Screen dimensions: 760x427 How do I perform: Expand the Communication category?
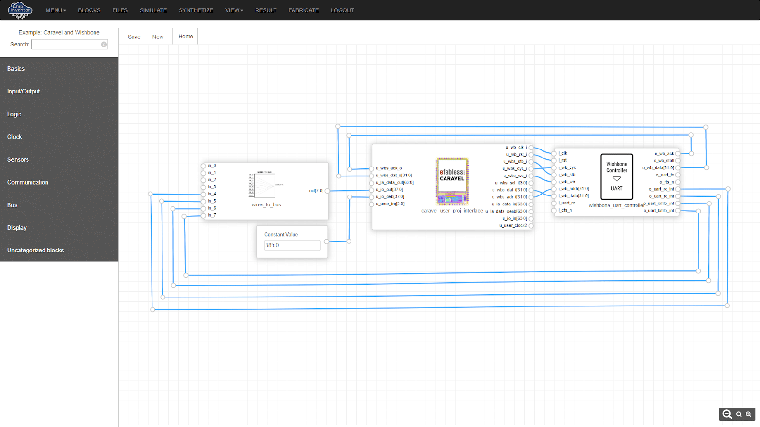pos(28,182)
